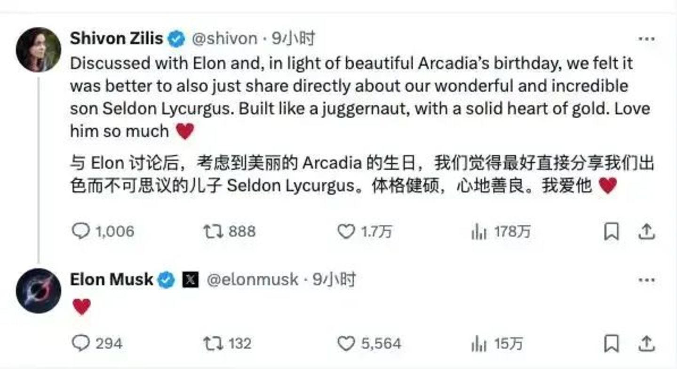Like Shivon Zilis's post

[x=346, y=231]
